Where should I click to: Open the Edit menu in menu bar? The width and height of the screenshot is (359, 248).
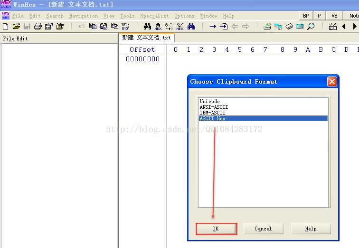[x=35, y=16]
